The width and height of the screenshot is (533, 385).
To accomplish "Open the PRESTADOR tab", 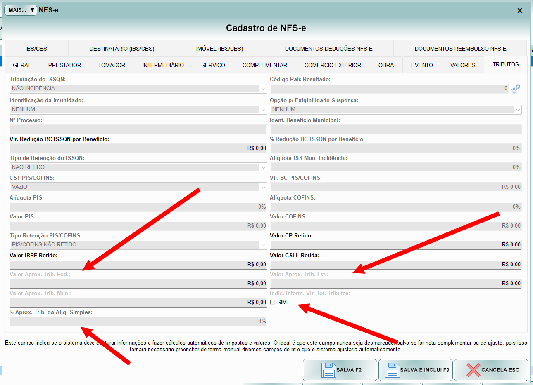I will coord(64,65).
